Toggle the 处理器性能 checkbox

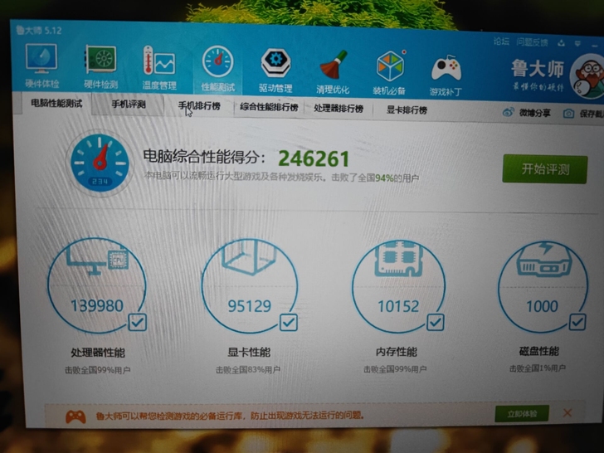click(x=137, y=322)
